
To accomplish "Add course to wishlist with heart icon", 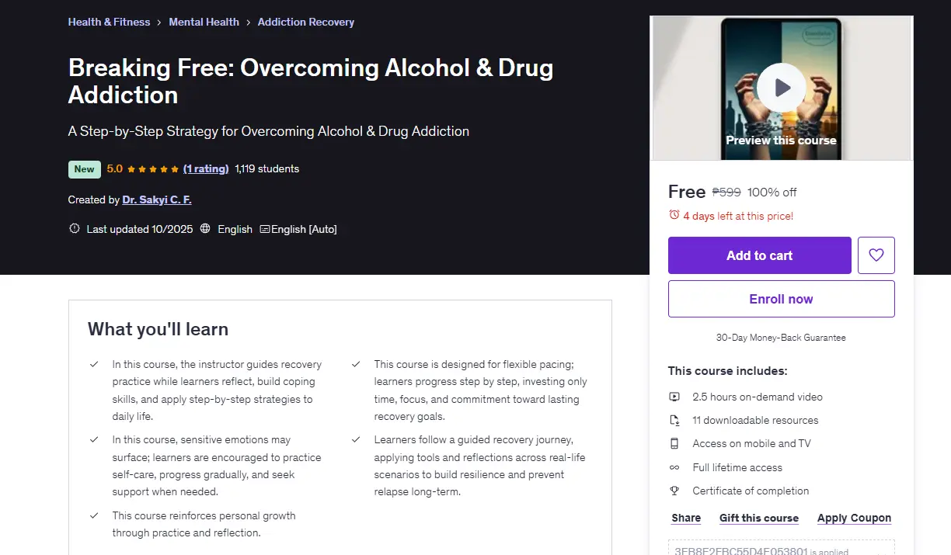I will 876,255.
